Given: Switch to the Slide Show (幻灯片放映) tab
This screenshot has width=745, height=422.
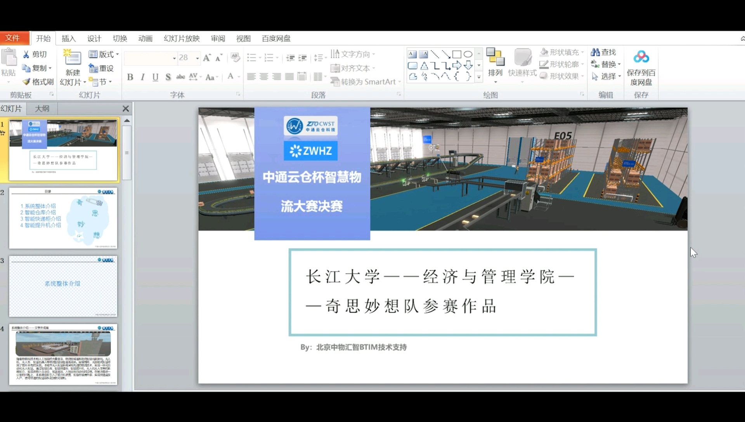Looking at the screenshot, I should (x=182, y=38).
